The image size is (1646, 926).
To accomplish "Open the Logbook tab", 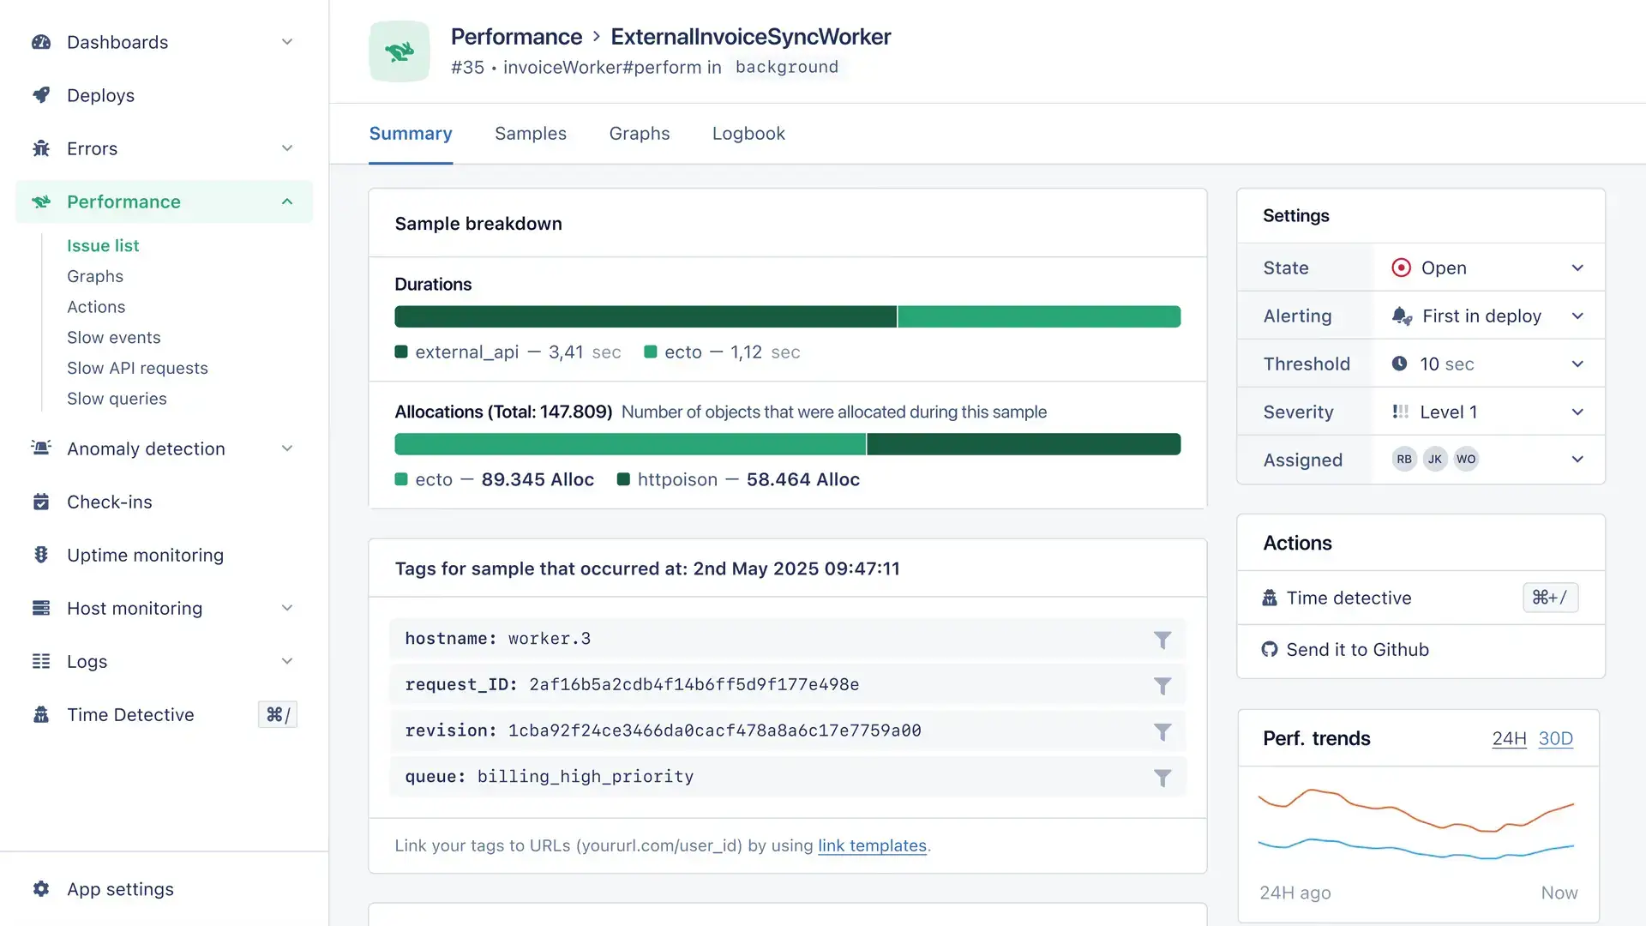I will [748, 134].
